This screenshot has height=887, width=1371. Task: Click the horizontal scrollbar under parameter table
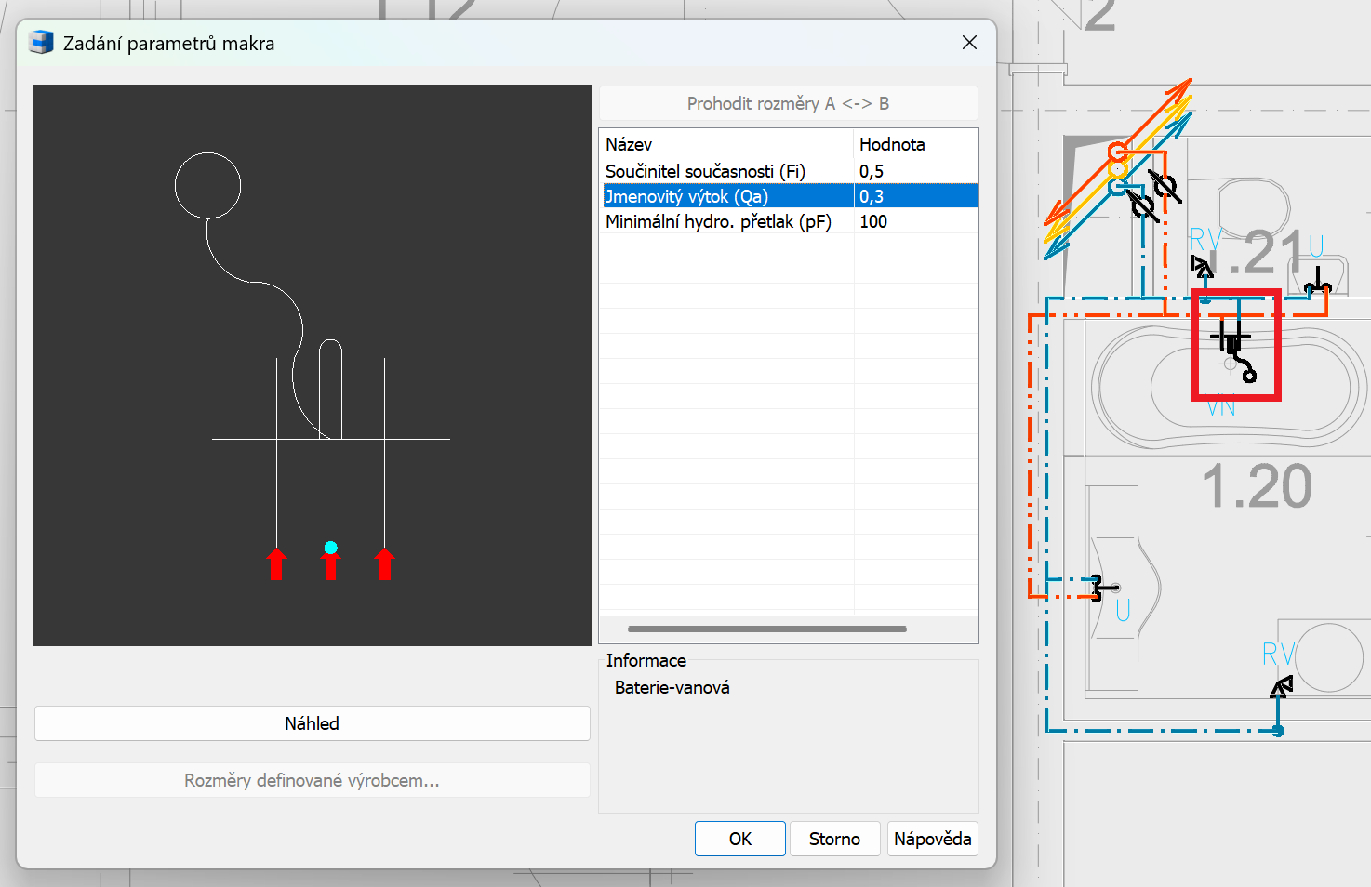point(767,629)
